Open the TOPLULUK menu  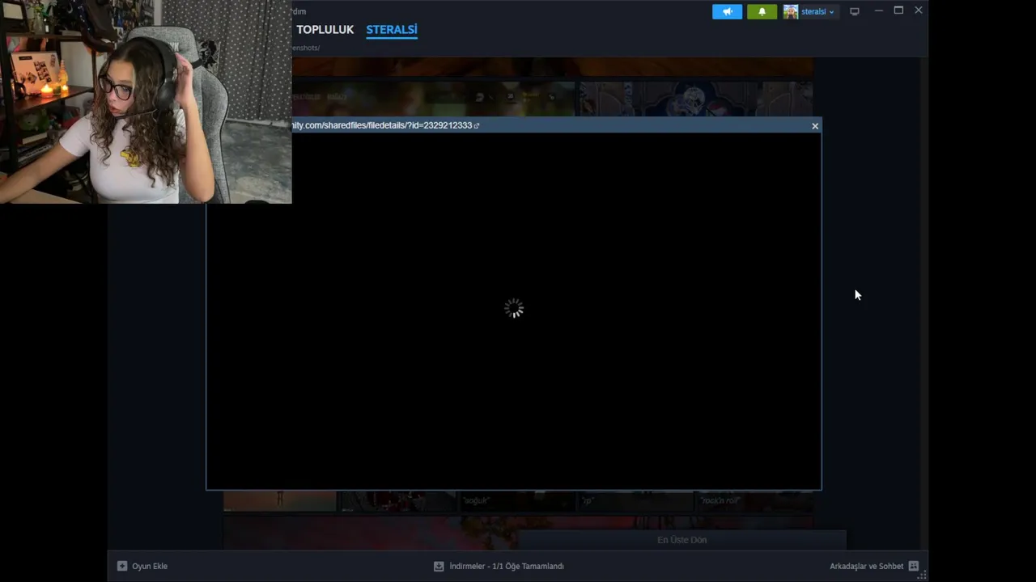tap(325, 30)
